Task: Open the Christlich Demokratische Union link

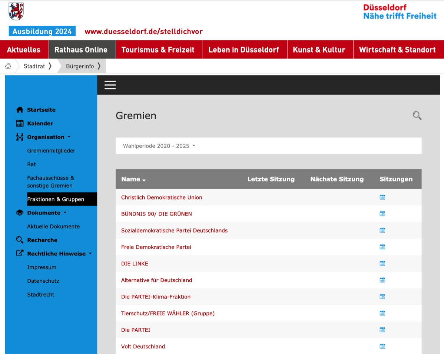Action: [x=162, y=197]
